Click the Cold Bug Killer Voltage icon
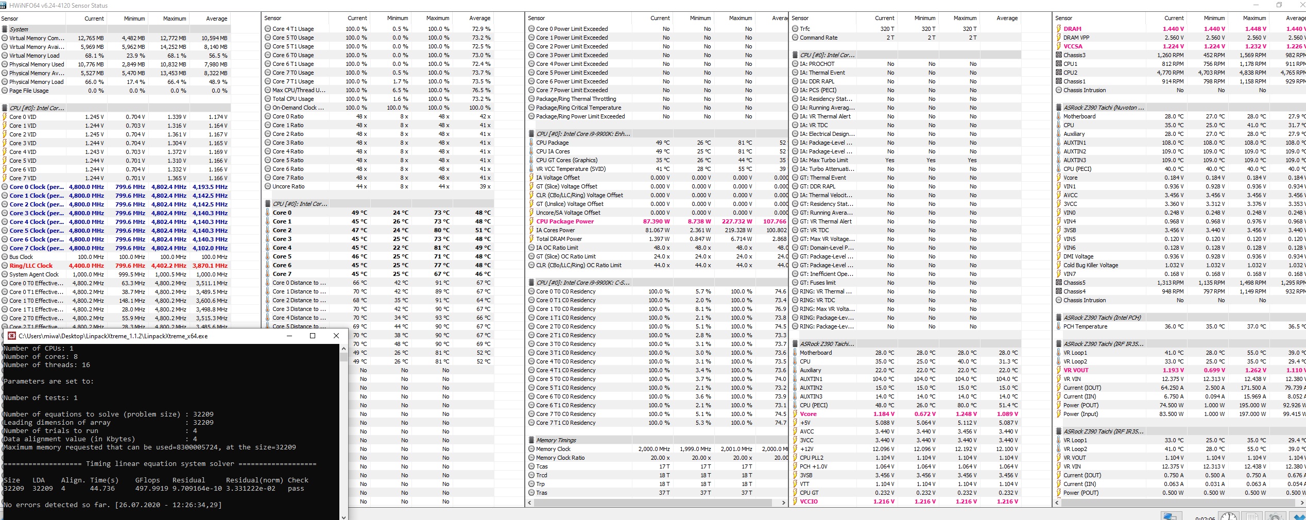Screen dimensions: 1306x520 [x=1059, y=265]
